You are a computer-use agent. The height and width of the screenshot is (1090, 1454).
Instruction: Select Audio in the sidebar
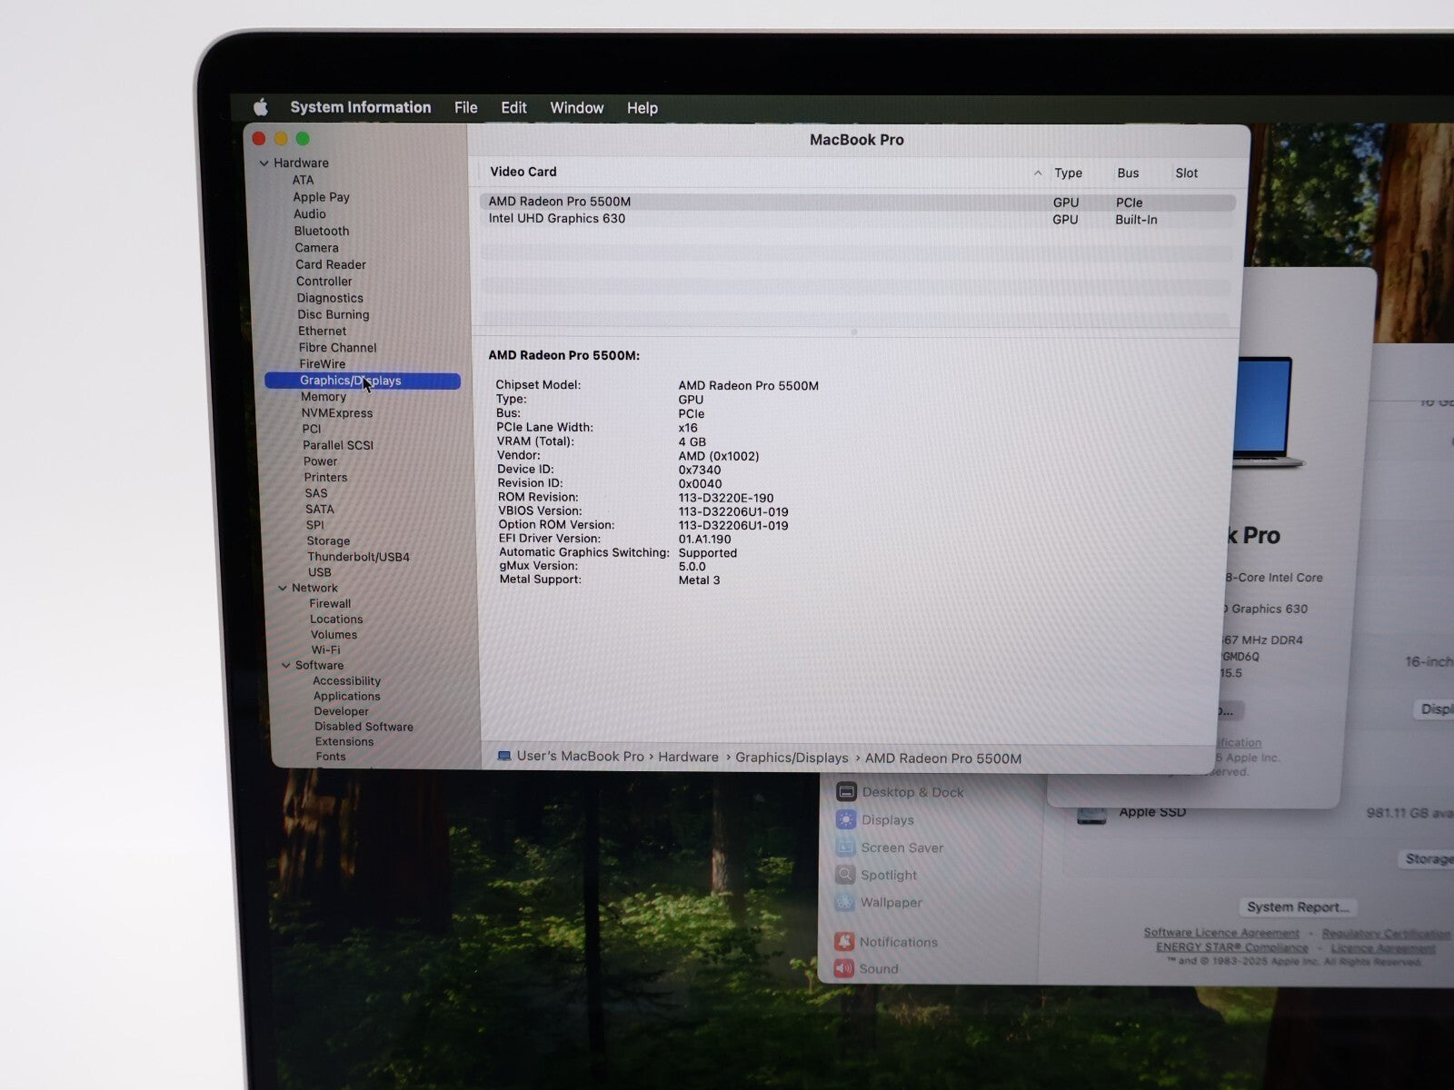[309, 214]
